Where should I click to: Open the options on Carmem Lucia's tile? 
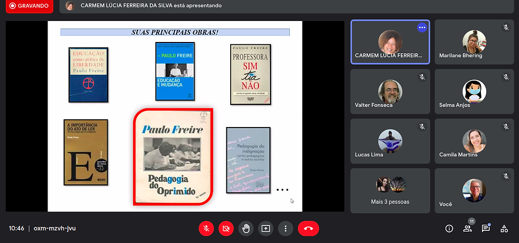coord(422,28)
